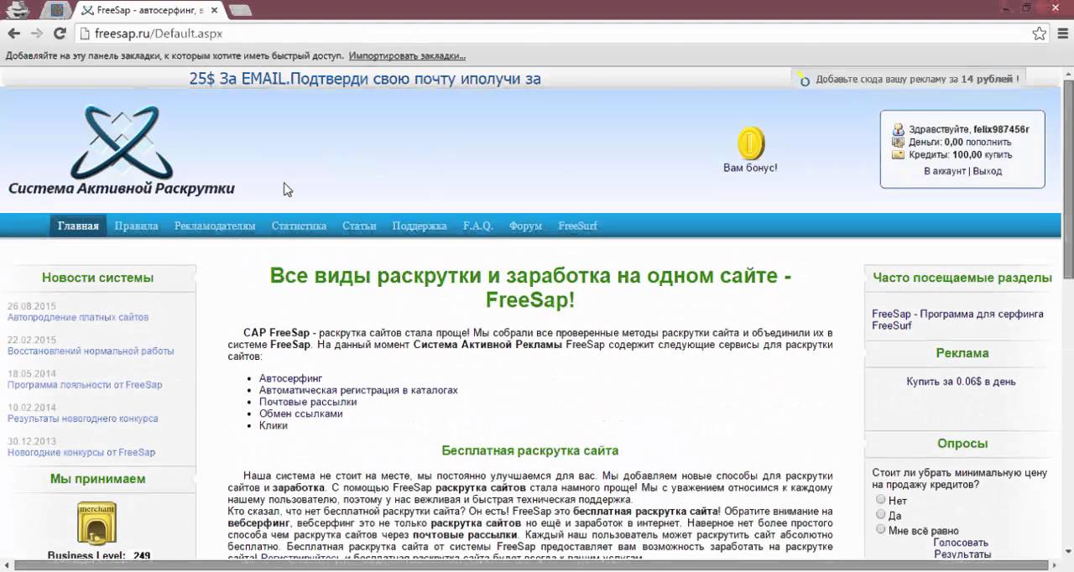Open the Поддержка menu item
Screen dimensions: 1074x572
click(x=420, y=226)
